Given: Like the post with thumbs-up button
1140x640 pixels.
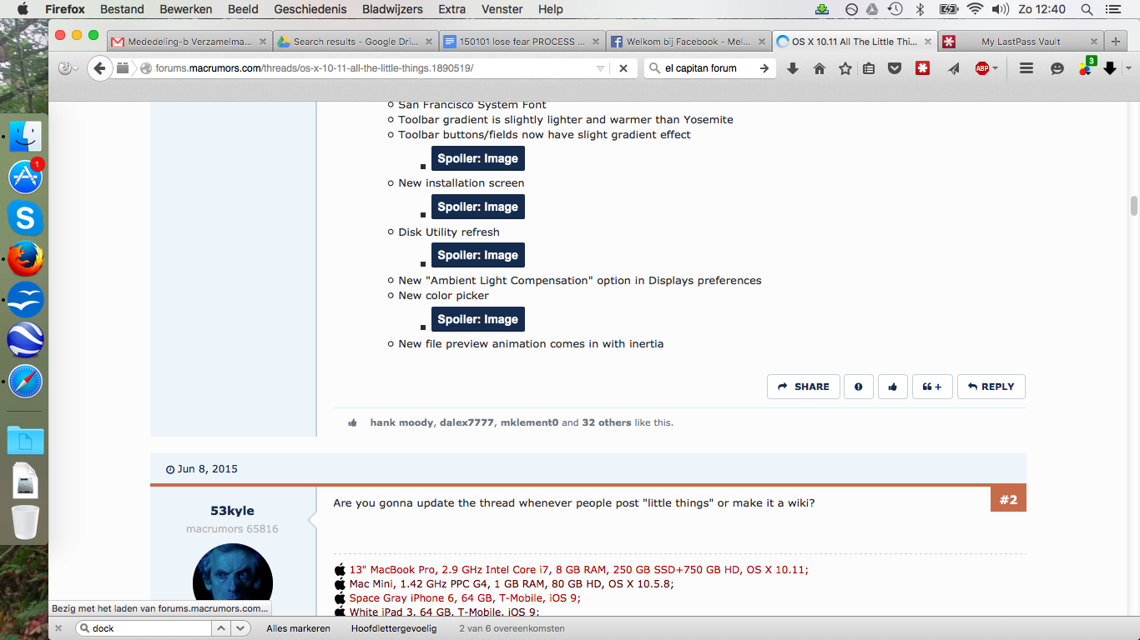Looking at the screenshot, I should tap(893, 387).
